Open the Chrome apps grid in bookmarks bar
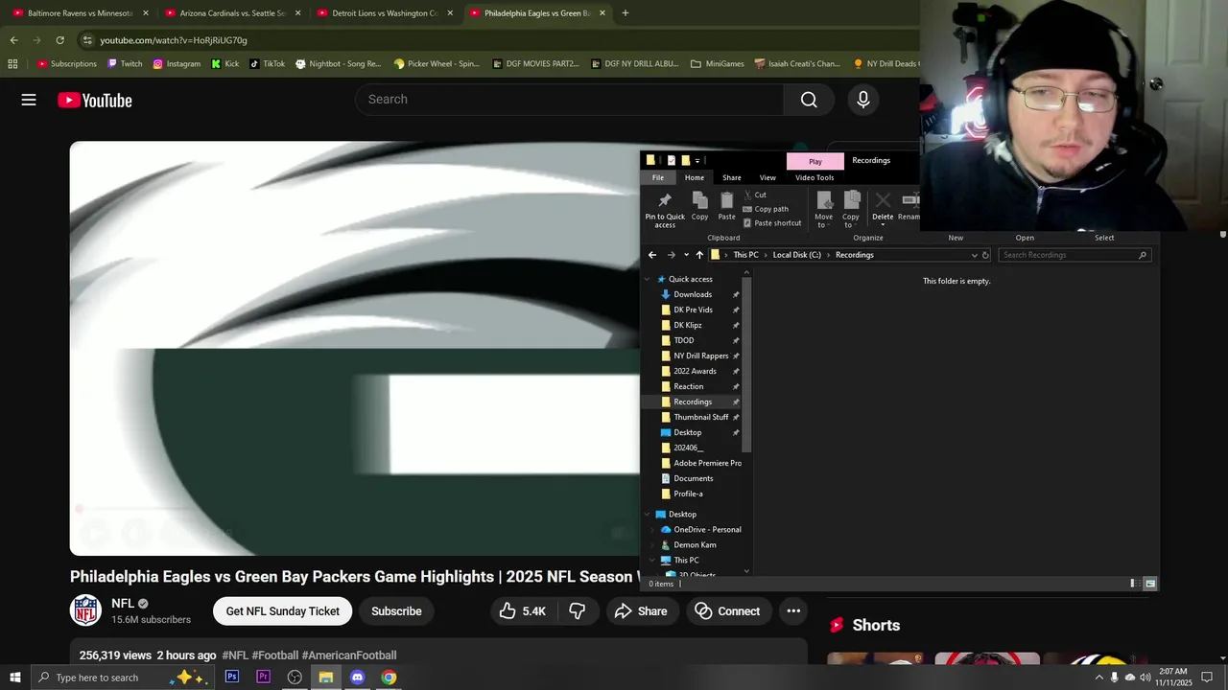Viewport: 1228px width, 690px height. click(x=12, y=63)
